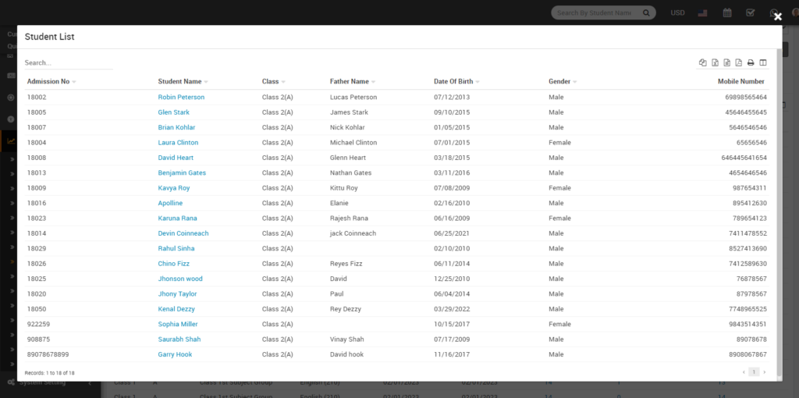This screenshot has width=799, height=398.
Task: Click mobile number 69898565464
Action: tap(745, 97)
